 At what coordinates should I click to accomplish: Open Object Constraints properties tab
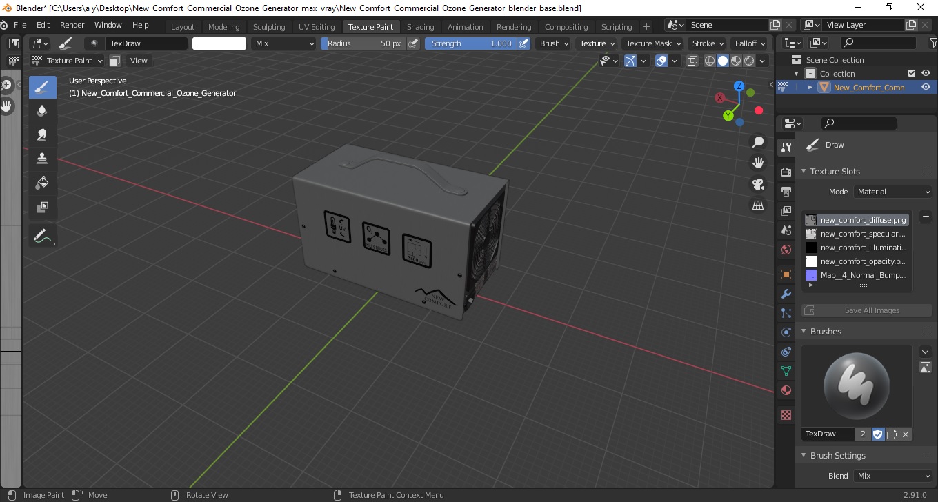pyautogui.click(x=786, y=352)
